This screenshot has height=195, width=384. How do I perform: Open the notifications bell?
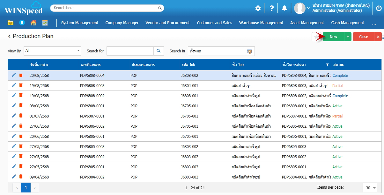[x=284, y=9]
